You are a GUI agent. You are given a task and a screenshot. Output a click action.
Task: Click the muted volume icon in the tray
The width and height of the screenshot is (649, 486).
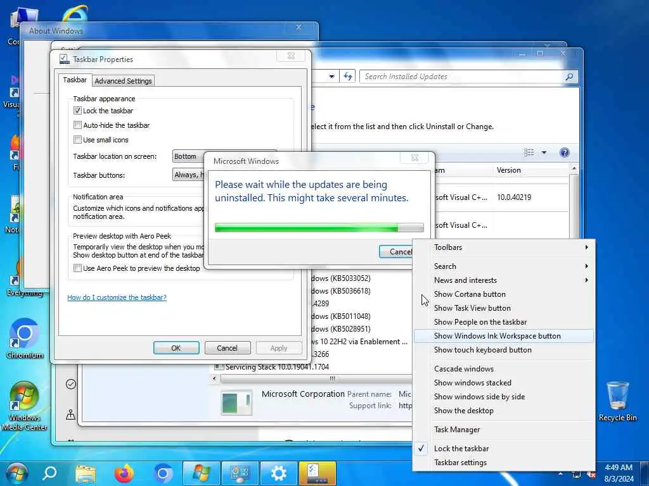click(591, 475)
